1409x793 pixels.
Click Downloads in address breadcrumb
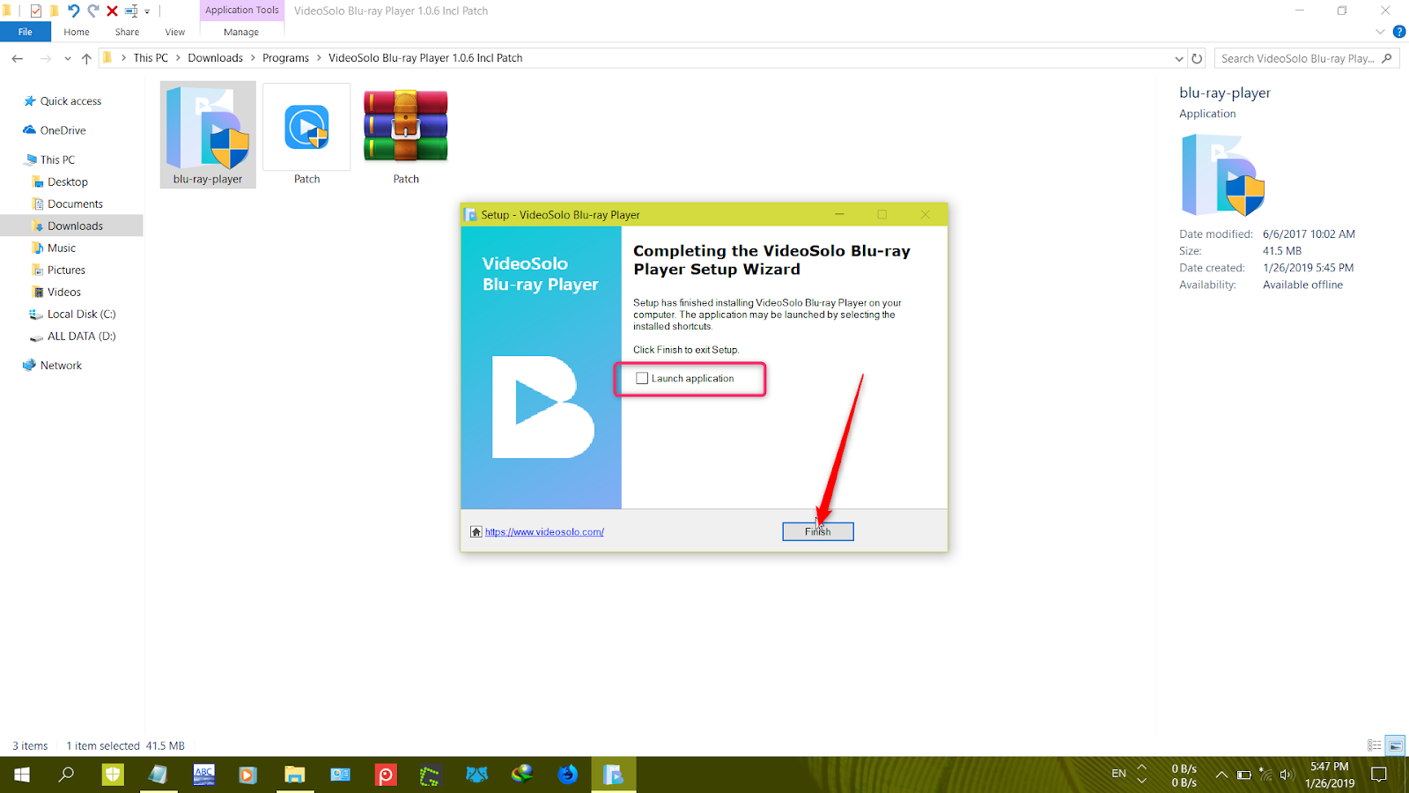tap(215, 58)
